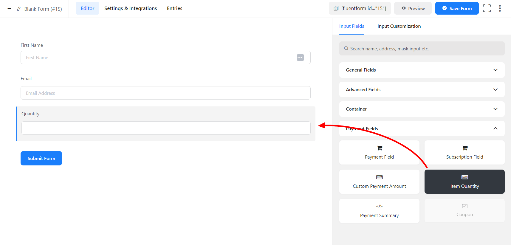
Task: Click the back arrow icon
Action: [x=9, y=9]
